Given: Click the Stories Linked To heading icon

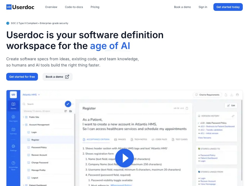Looking at the screenshot, I should [199, 149].
